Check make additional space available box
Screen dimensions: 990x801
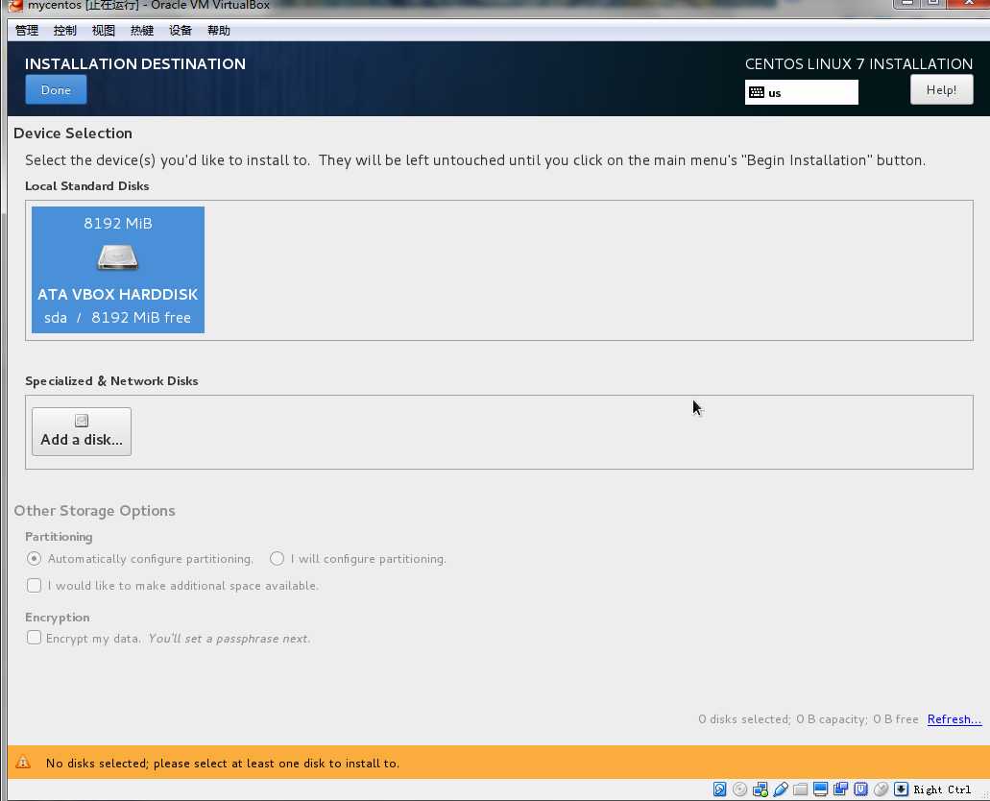coord(35,586)
